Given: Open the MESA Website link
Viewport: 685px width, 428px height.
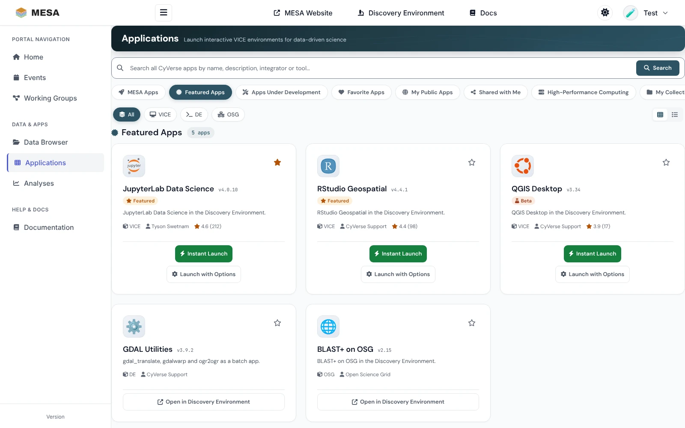Looking at the screenshot, I should pyautogui.click(x=303, y=13).
